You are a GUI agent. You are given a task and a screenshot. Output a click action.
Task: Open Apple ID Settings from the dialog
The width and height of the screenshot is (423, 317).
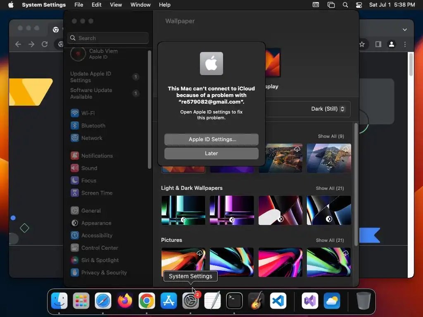pos(211,140)
